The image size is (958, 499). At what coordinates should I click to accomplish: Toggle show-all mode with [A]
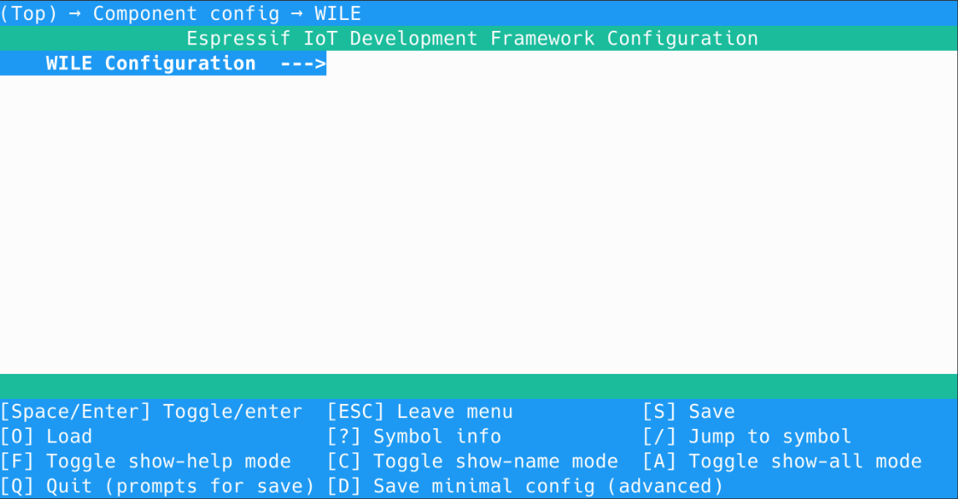(782, 461)
